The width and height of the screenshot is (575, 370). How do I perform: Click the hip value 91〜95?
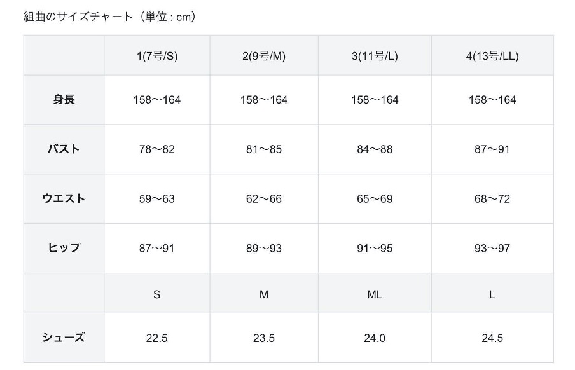tap(375, 249)
